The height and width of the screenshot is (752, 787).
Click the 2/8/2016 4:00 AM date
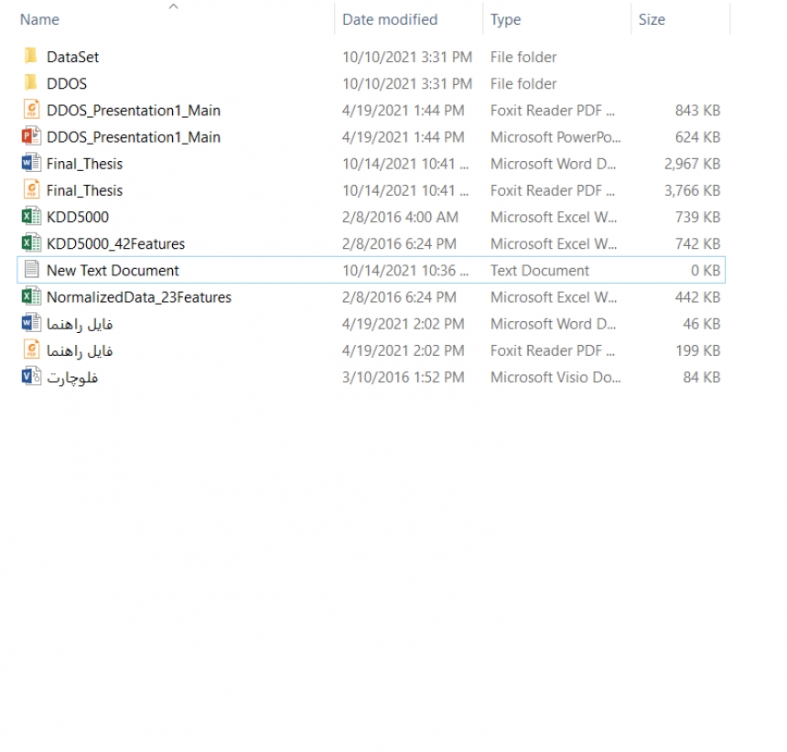tap(400, 217)
